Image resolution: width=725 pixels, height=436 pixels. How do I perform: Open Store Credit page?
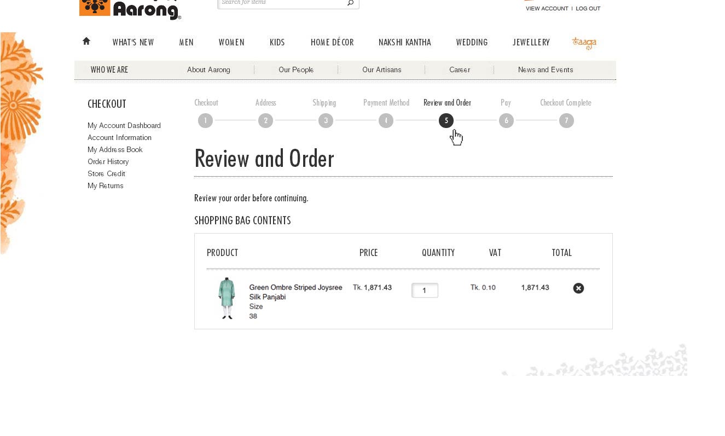tap(106, 174)
